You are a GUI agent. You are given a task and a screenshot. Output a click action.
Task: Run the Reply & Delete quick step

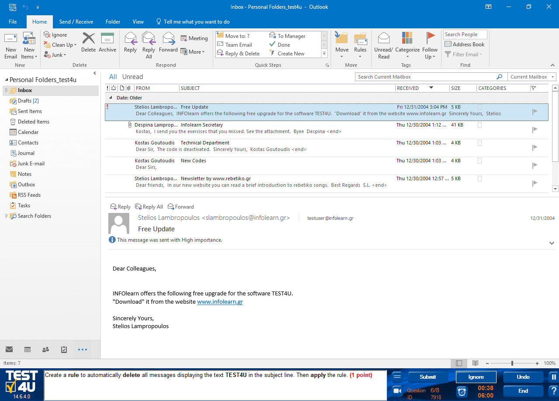coord(238,54)
